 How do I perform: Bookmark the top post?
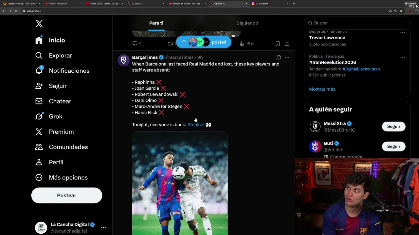point(277,43)
